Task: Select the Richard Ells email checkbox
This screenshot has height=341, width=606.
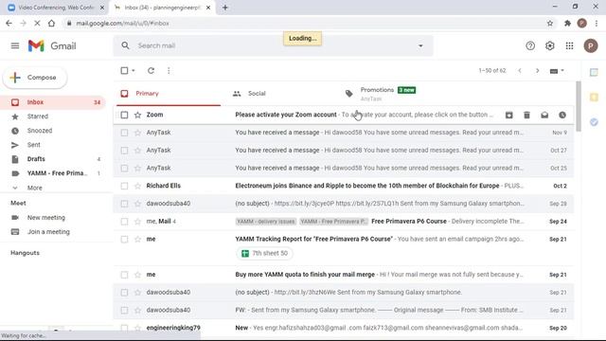Action: (x=124, y=186)
